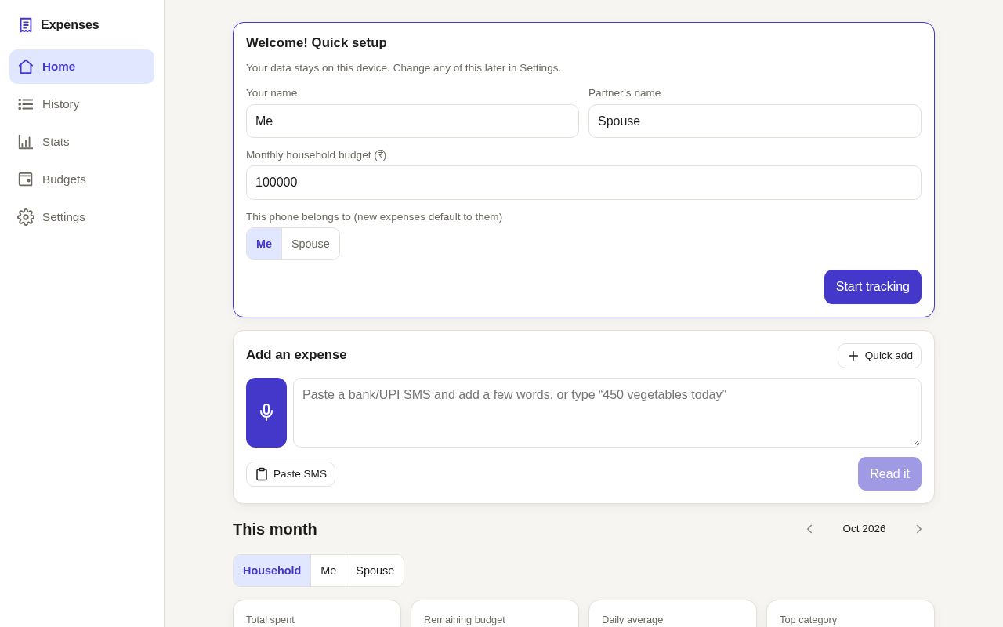Click the Stats bar chart icon

(26, 142)
